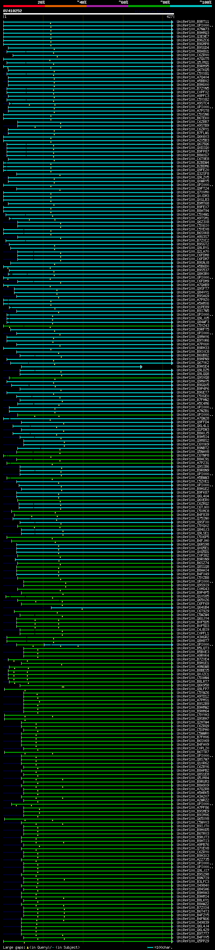Open hit UniRef100_Q9SVQ8
Screen dimensions: 215x950
click(x=192, y=378)
